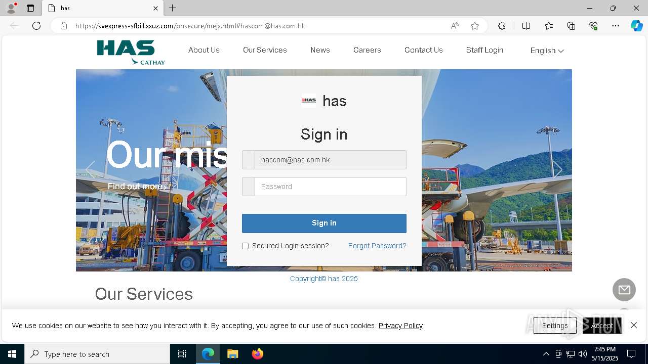
Task: Close the 'has' browser tab
Action: click(155, 8)
